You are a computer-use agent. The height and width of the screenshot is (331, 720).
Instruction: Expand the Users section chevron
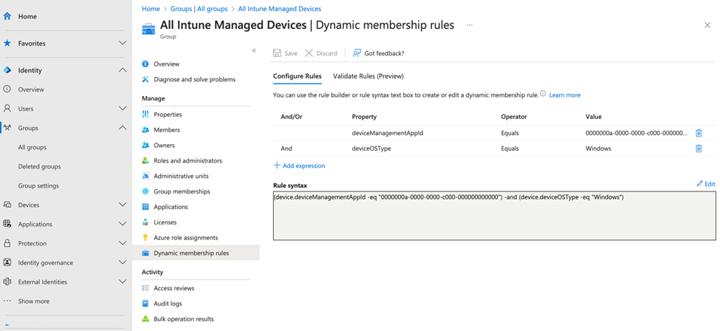coord(123,109)
